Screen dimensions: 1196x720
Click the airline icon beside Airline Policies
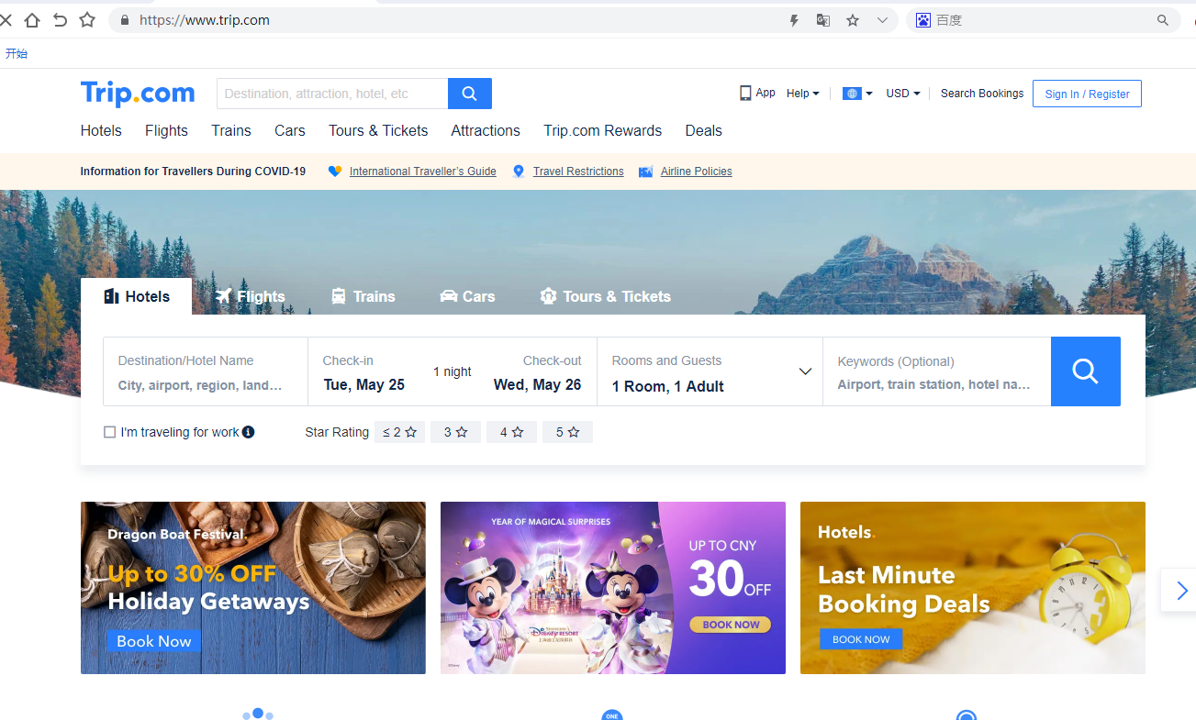point(645,172)
